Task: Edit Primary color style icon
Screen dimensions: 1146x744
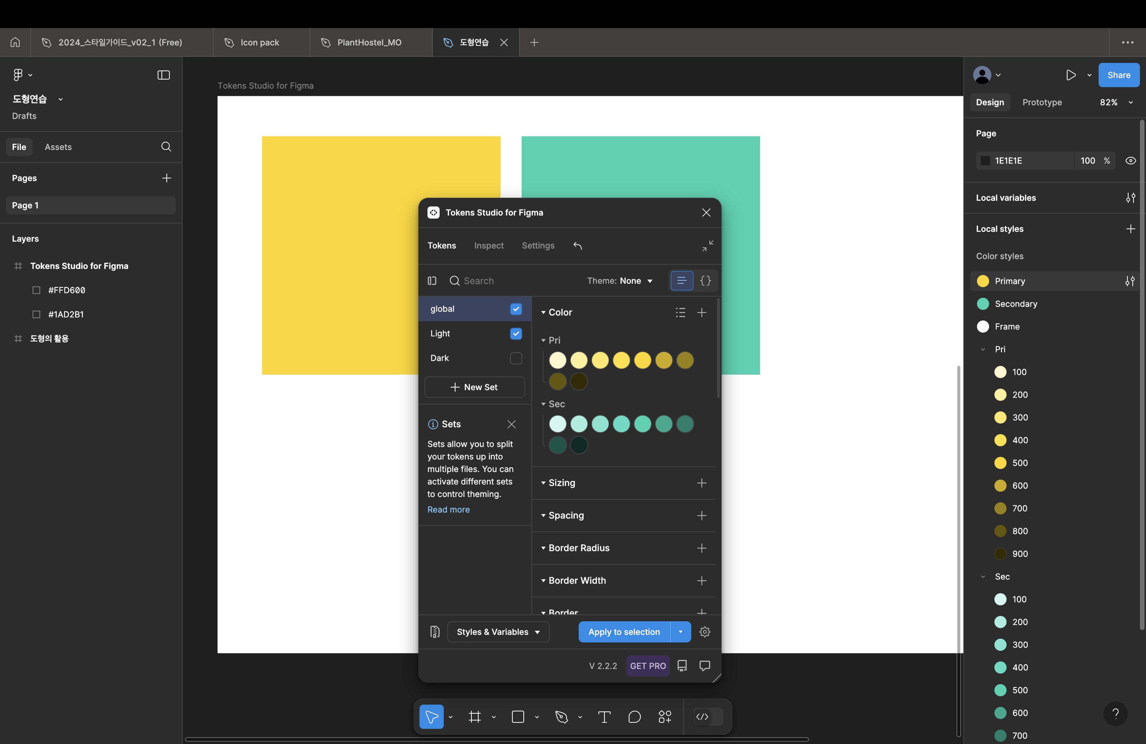Action: 1130,281
